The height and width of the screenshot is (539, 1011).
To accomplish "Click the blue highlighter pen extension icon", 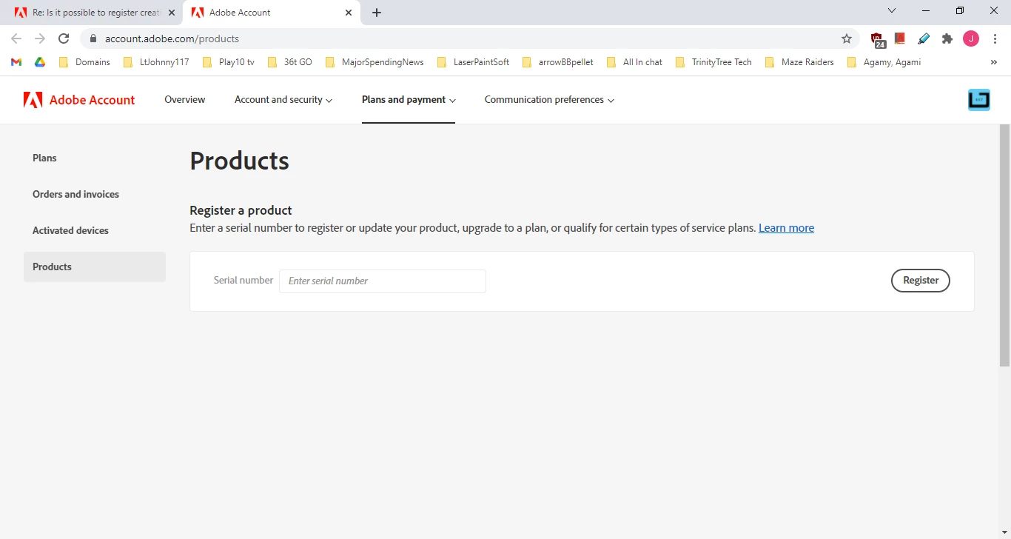I will (924, 38).
